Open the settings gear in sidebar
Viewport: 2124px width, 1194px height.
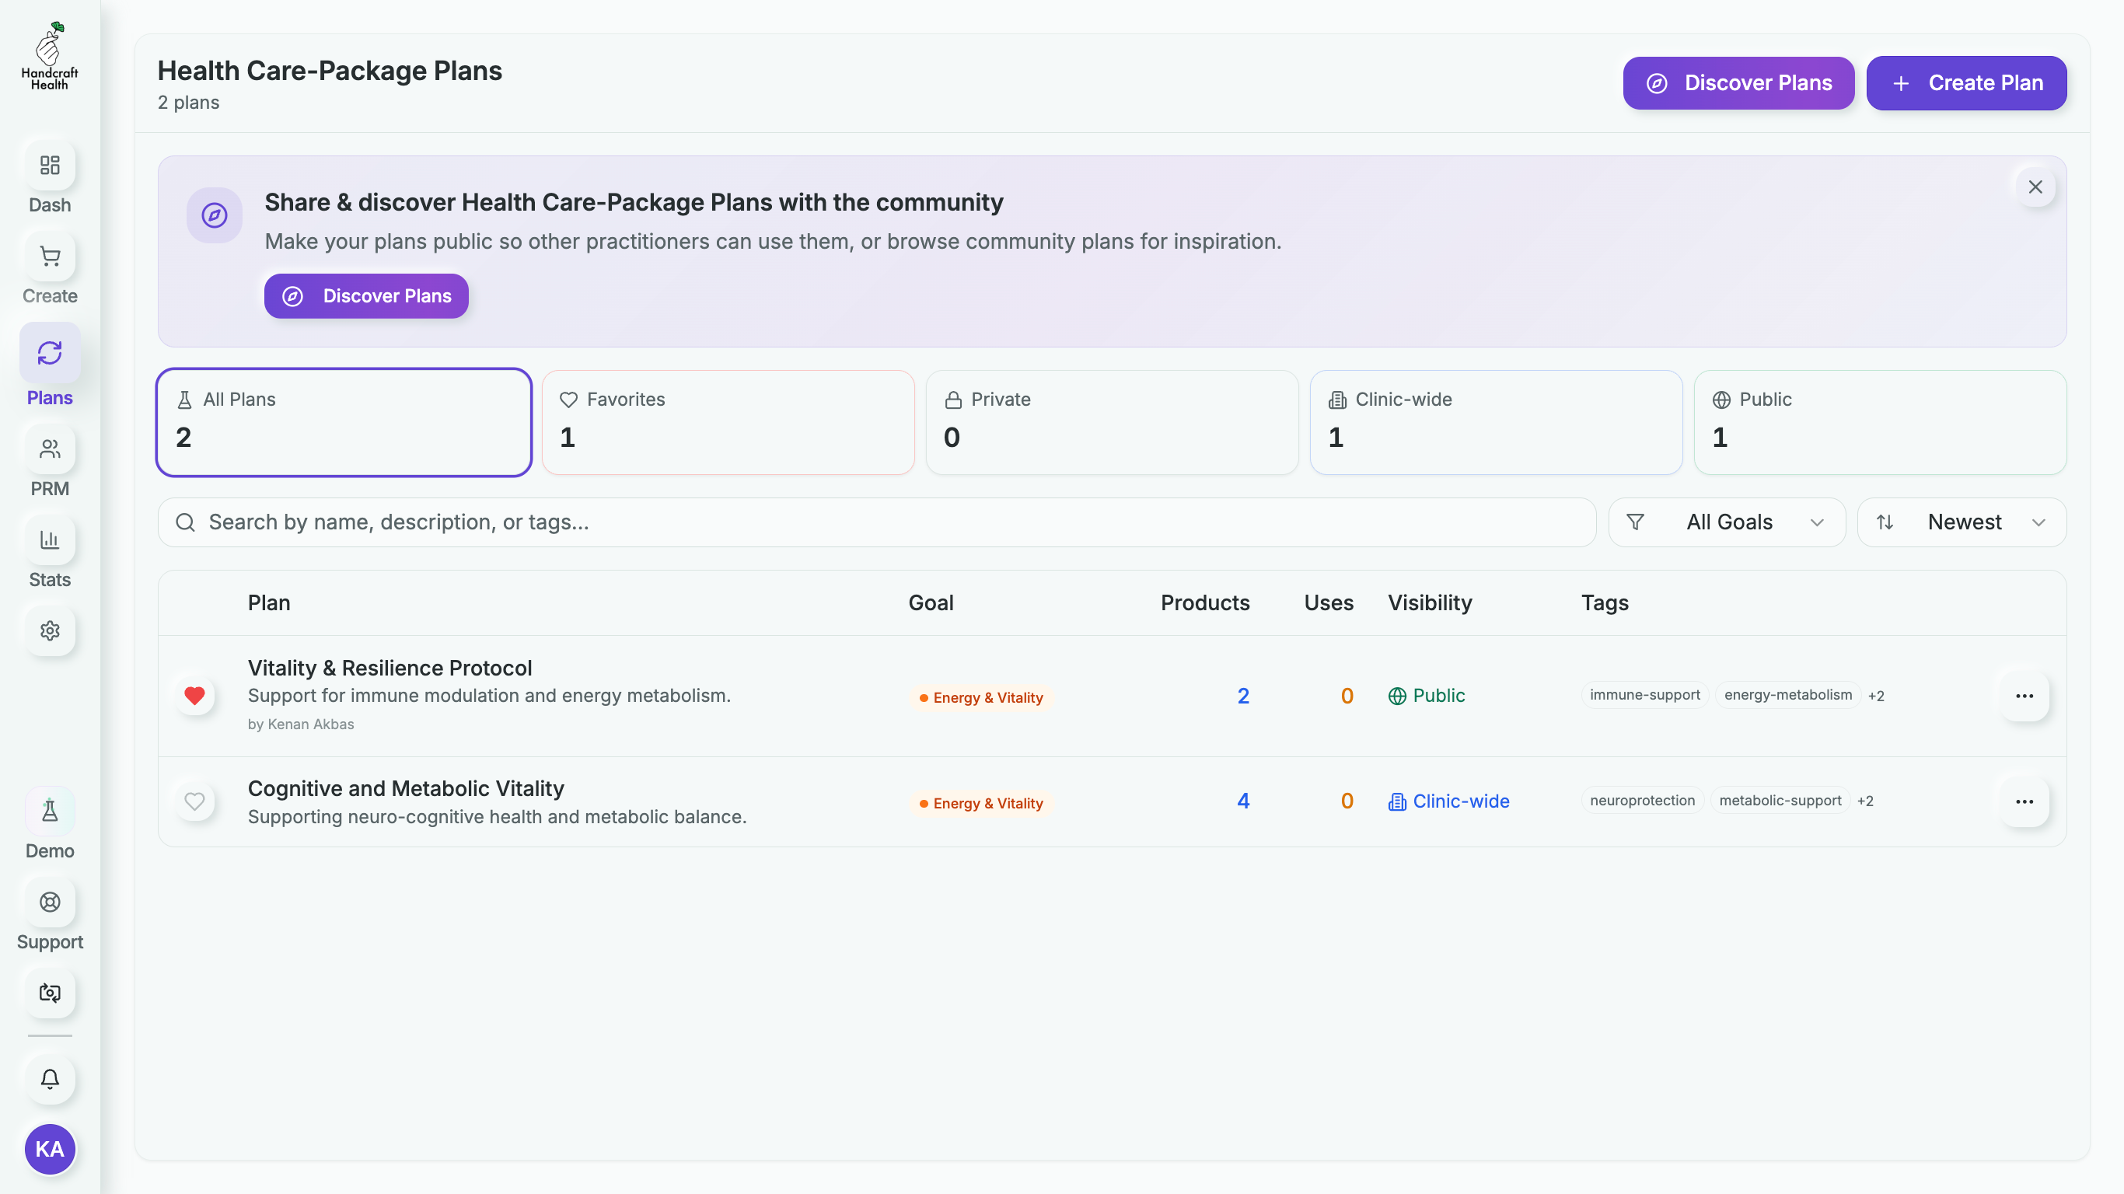coord(50,630)
